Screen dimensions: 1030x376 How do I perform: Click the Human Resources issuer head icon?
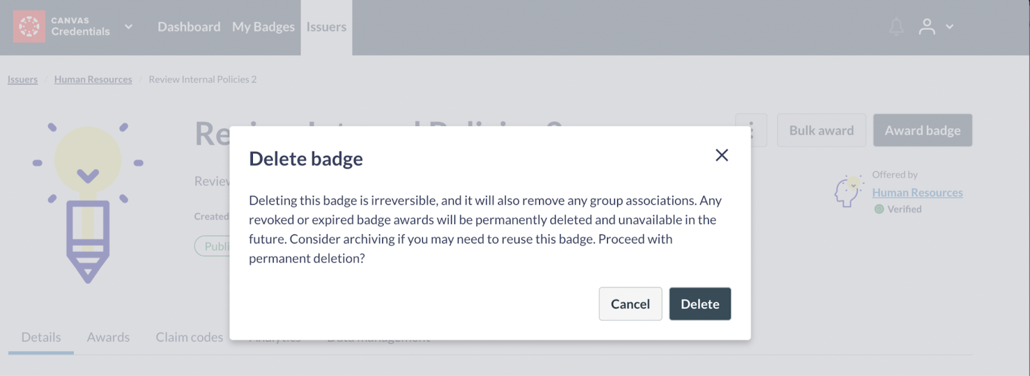(848, 191)
